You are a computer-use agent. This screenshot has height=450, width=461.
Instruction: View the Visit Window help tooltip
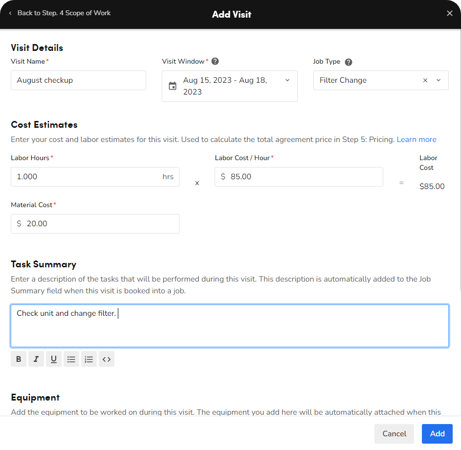coord(215,61)
